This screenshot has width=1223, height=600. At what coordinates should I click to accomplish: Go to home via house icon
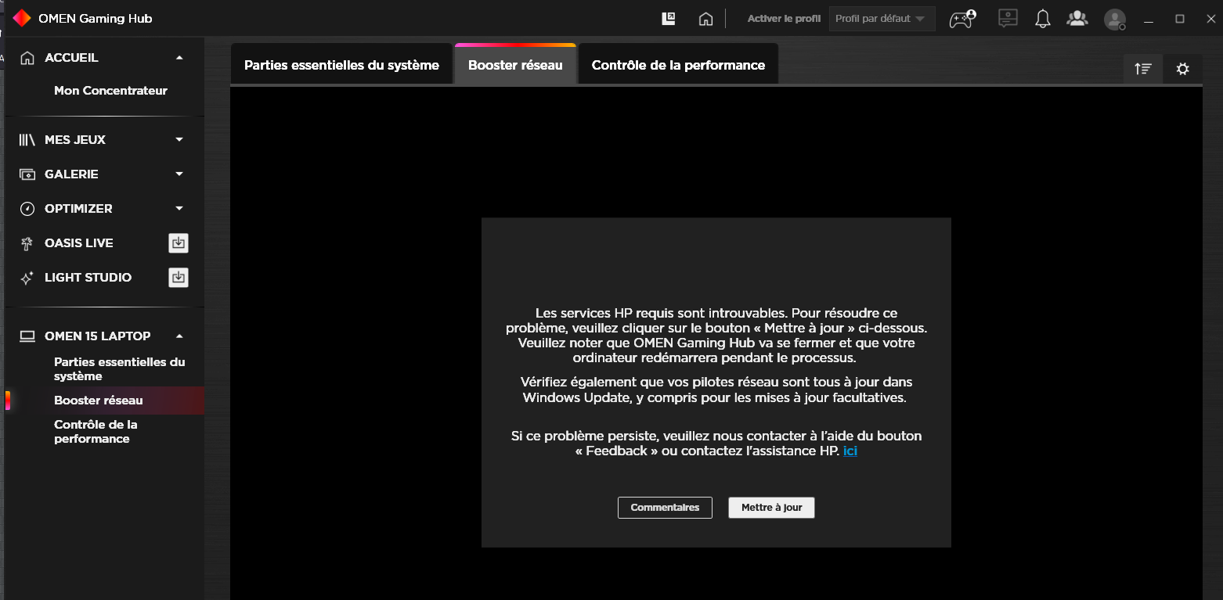coord(705,19)
